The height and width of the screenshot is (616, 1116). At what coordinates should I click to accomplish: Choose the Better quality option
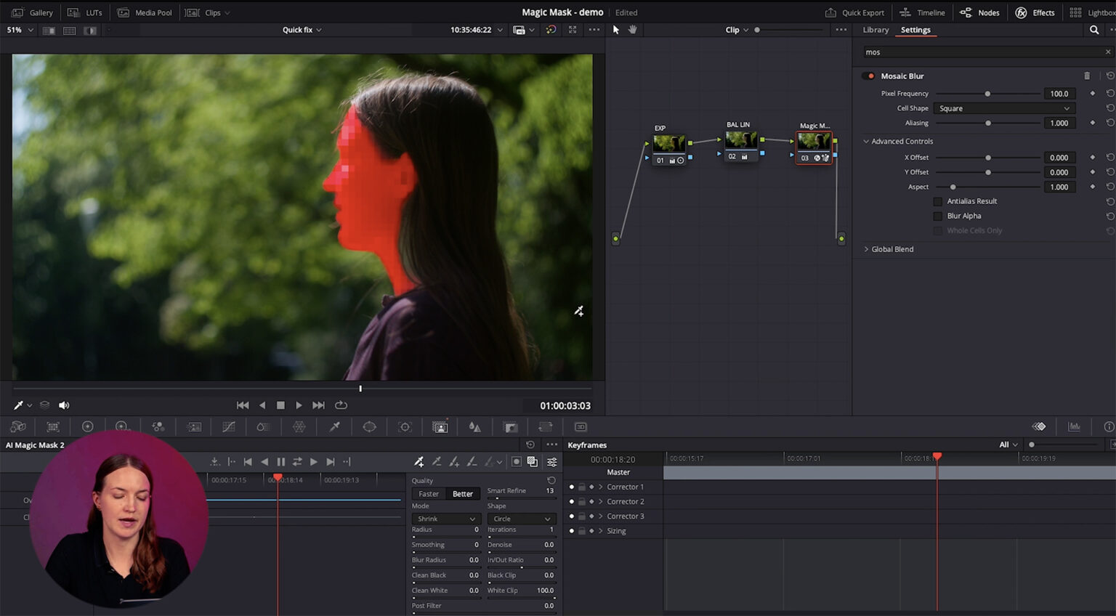tap(463, 494)
